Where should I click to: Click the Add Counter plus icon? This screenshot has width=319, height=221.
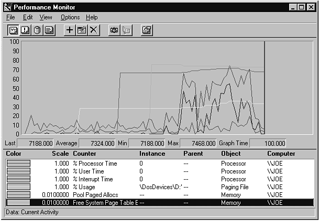point(69,30)
